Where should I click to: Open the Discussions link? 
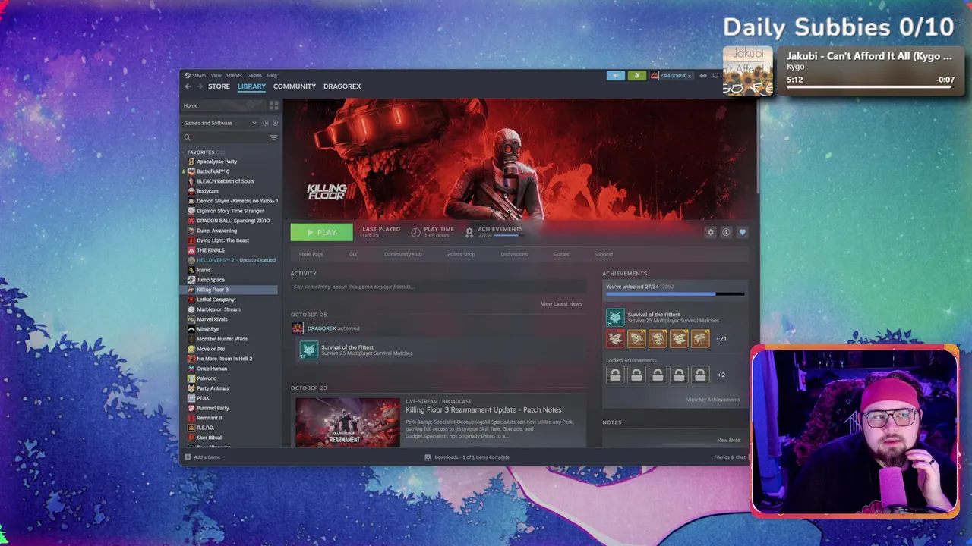click(514, 254)
